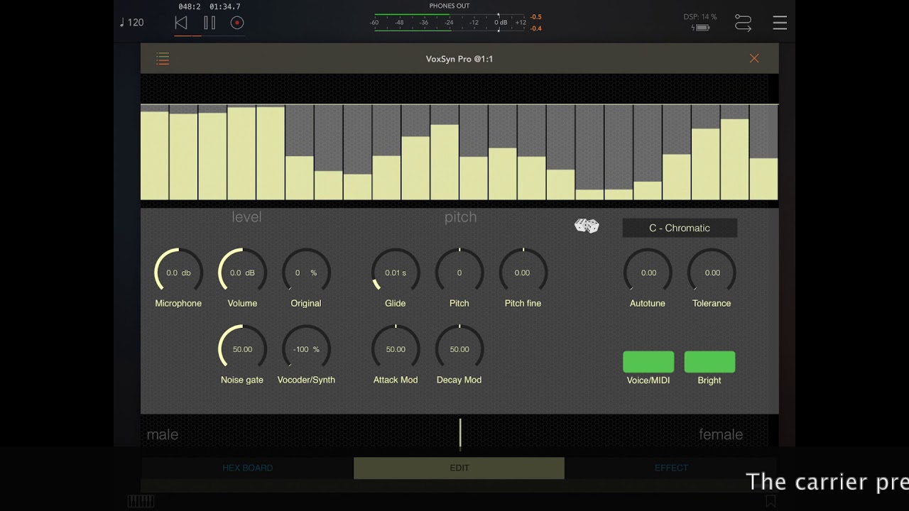This screenshot has width=909, height=511.
Task: Click the tempo 120 display
Action: pyautogui.click(x=131, y=23)
